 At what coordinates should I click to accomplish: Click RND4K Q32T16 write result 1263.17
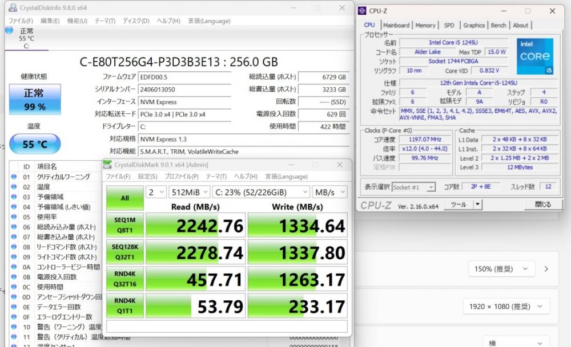(297, 279)
